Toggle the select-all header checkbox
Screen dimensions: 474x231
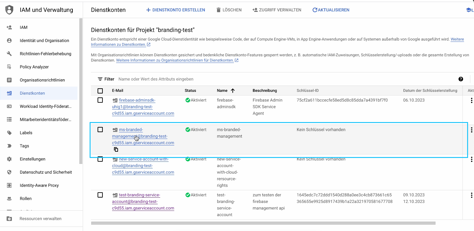[x=100, y=91]
